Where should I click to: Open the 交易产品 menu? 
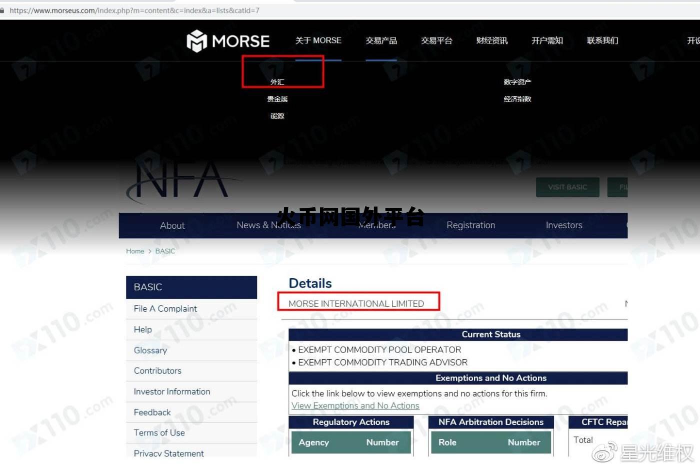pyautogui.click(x=381, y=40)
